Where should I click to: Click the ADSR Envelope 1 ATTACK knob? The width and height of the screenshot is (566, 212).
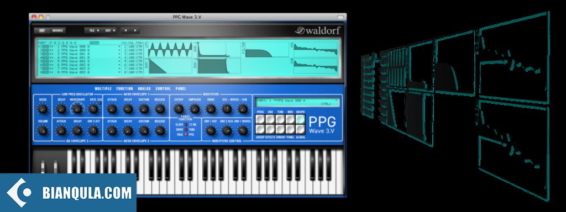[112, 109]
